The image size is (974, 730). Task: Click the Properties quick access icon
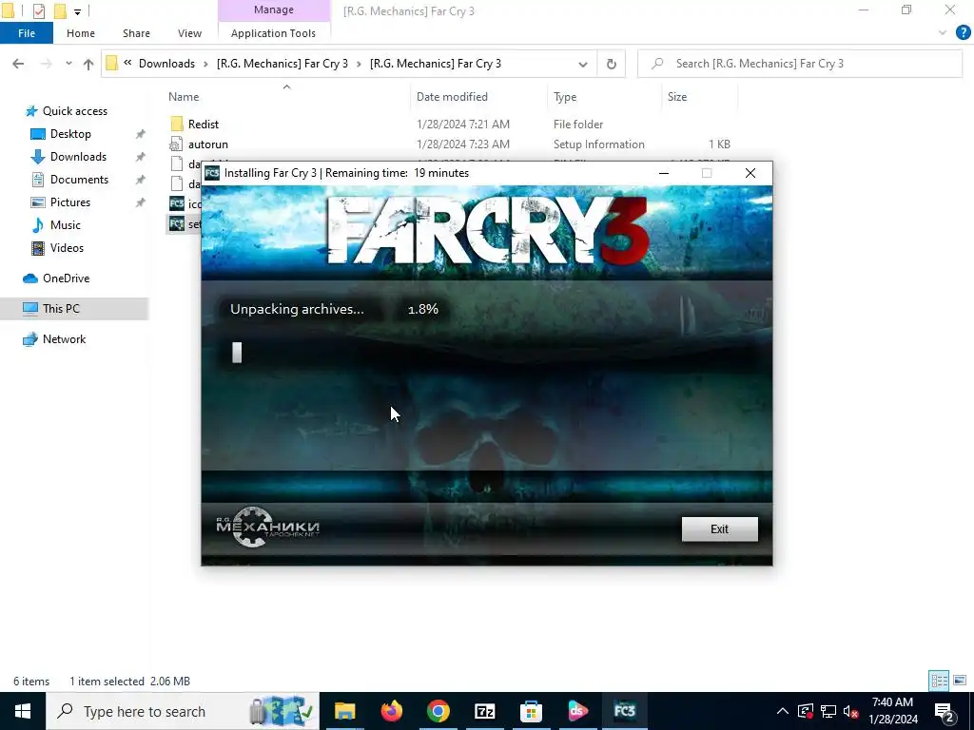(39, 10)
